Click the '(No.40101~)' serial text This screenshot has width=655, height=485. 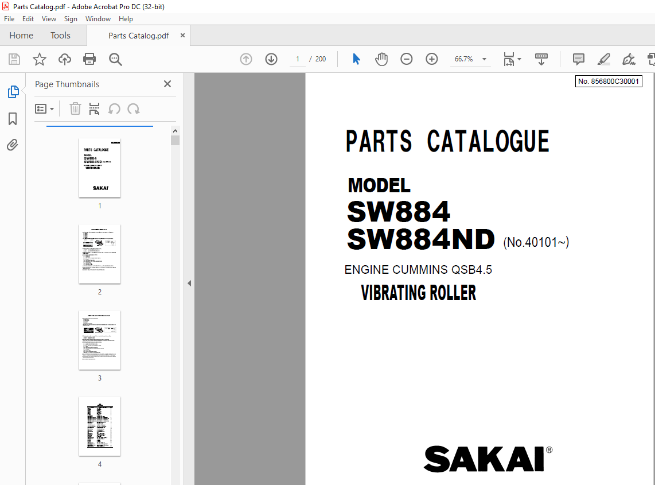[536, 242]
